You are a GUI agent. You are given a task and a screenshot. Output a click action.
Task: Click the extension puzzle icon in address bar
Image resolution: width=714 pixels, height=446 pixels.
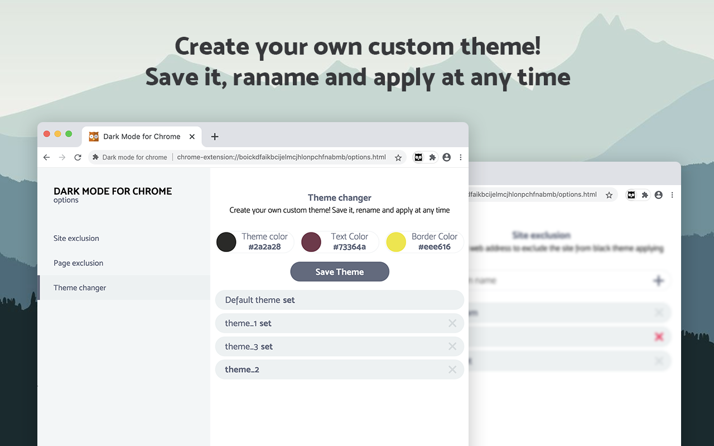point(95,157)
